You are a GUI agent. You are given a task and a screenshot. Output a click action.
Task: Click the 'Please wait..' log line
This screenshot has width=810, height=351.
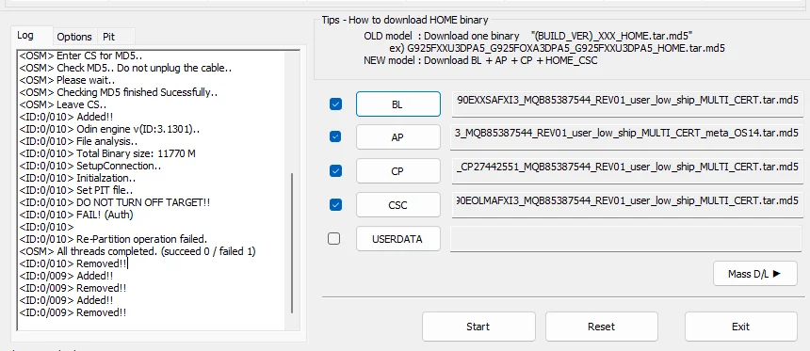click(67, 80)
